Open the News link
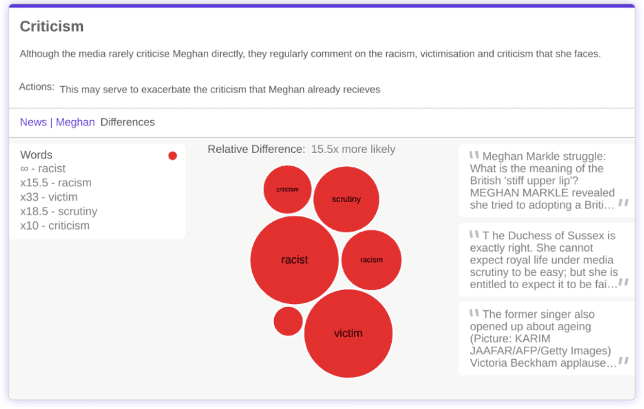 33,122
